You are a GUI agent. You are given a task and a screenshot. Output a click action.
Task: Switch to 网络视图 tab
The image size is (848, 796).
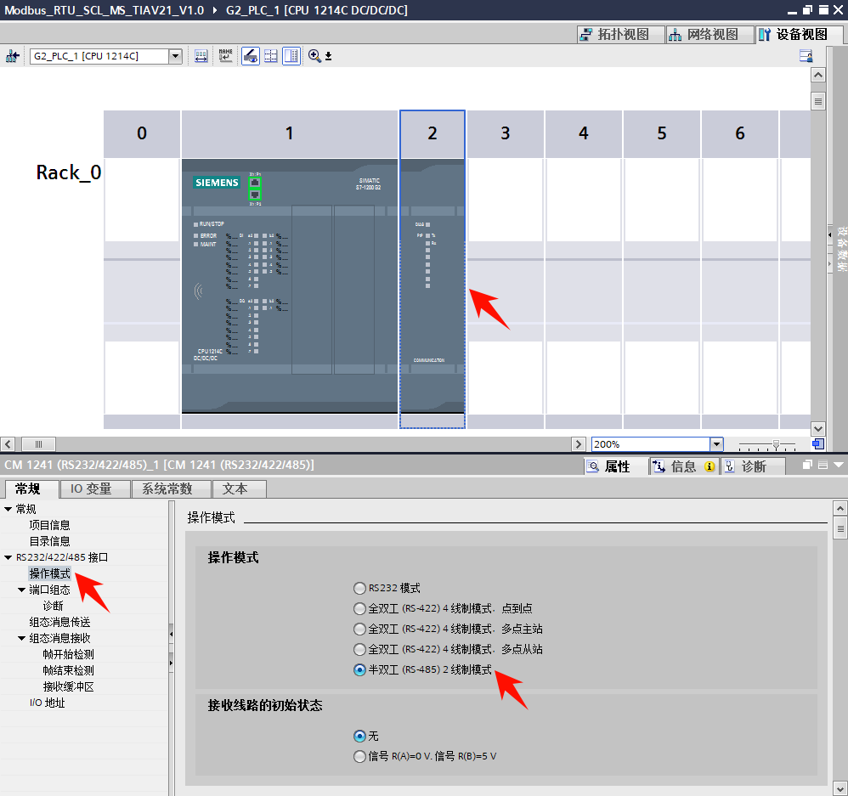[709, 34]
